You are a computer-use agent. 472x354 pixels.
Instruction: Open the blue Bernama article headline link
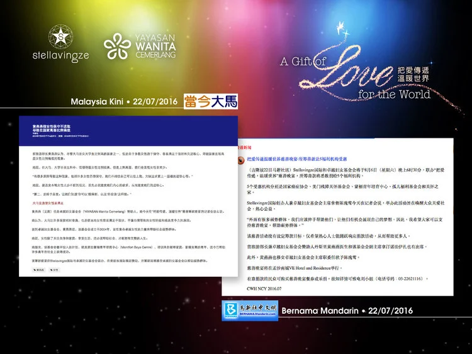pos(297,159)
